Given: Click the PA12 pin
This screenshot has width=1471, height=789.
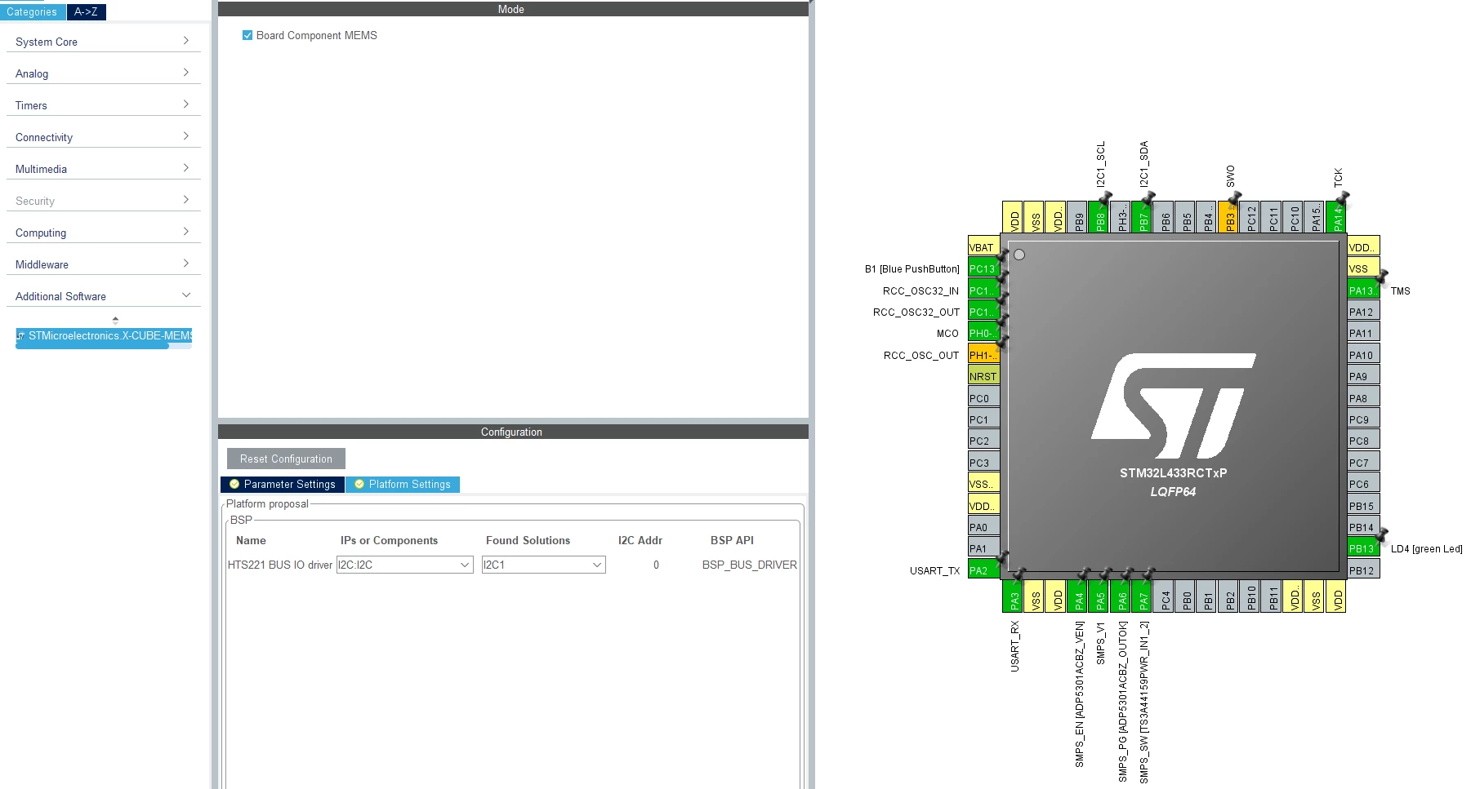Looking at the screenshot, I should [1363, 312].
